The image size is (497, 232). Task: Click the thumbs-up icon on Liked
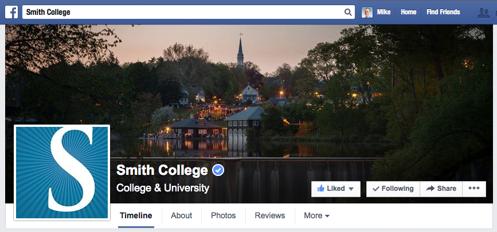[321, 189]
